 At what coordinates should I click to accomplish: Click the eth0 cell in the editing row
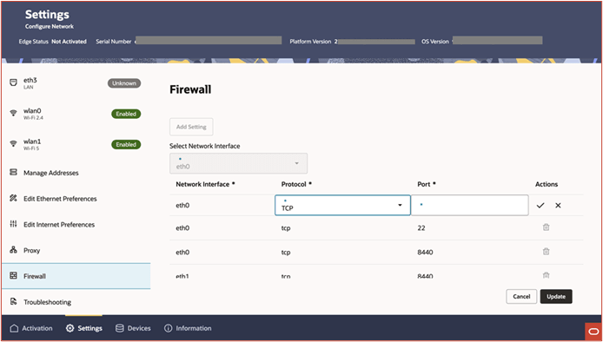[182, 205]
